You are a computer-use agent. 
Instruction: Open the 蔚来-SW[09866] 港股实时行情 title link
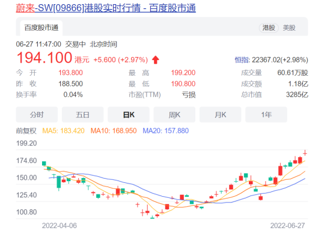click(x=106, y=8)
